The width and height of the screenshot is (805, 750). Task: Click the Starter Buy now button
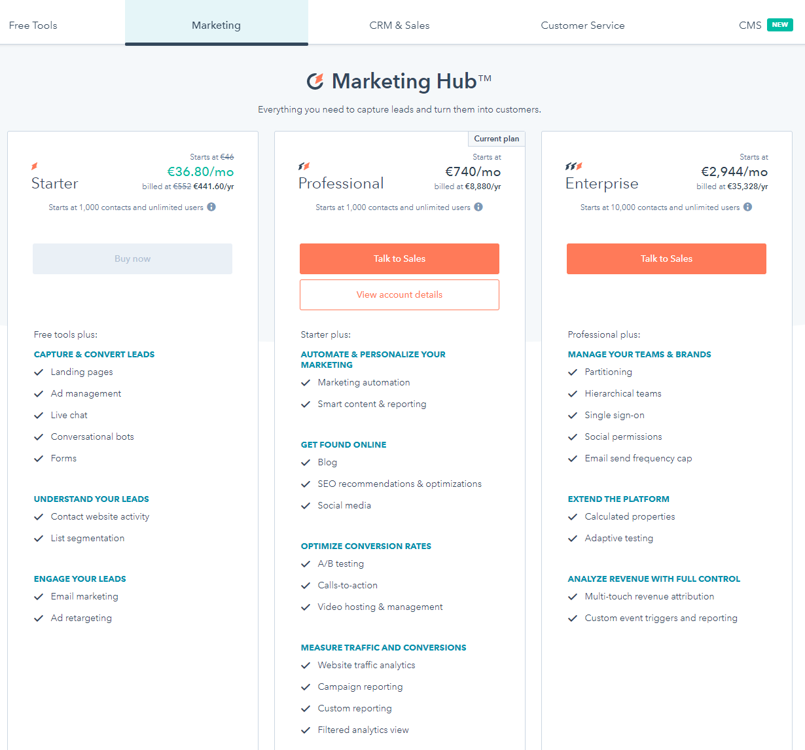pyautogui.click(x=132, y=259)
